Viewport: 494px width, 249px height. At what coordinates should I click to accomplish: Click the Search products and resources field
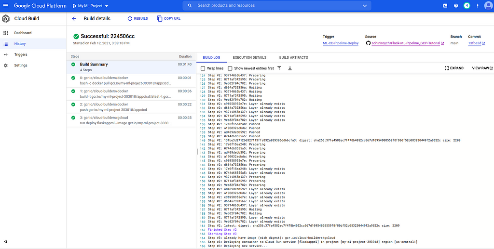pyautogui.click(x=276, y=6)
